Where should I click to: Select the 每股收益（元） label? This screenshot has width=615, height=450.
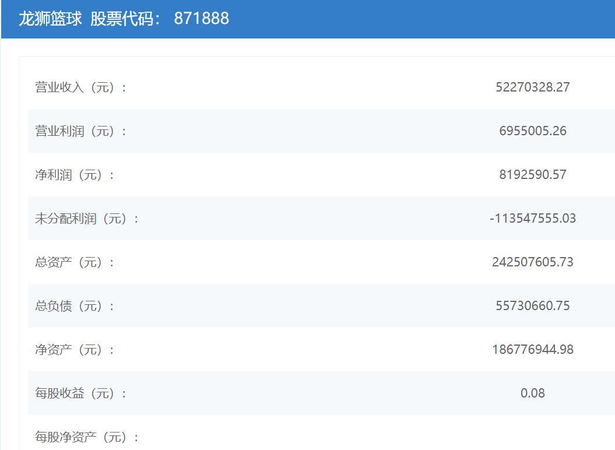coord(81,393)
